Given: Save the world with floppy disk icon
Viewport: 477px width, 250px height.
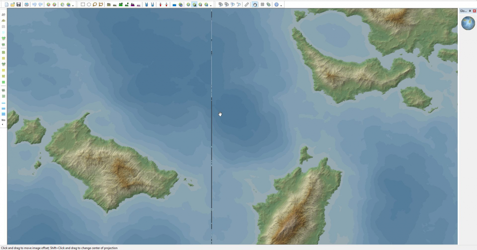Looking at the screenshot, I should 18,4.
